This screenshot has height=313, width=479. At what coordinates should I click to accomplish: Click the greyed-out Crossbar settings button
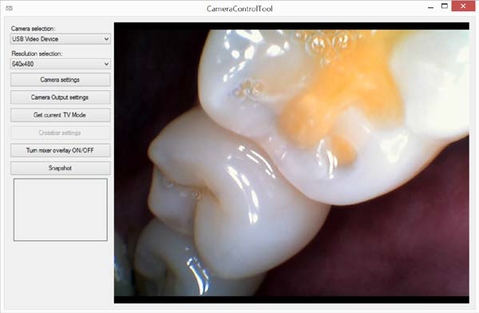60,133
